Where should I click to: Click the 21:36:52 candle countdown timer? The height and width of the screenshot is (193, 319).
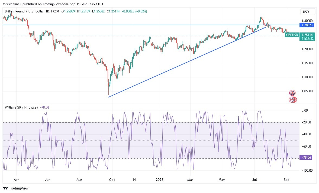tap(307, 39)
